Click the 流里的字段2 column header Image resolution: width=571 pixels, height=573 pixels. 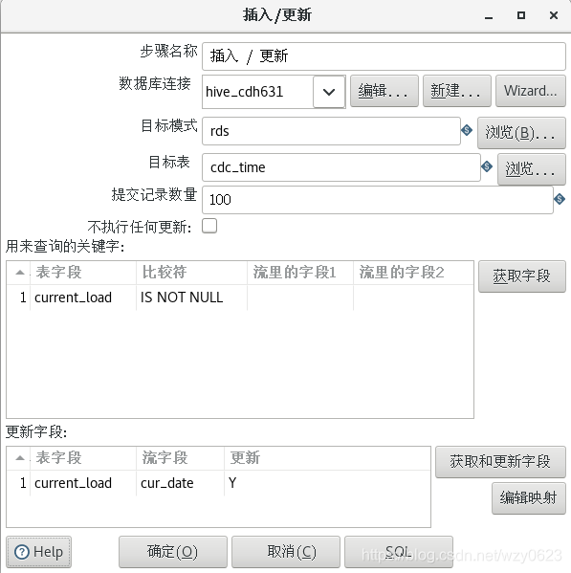pyautogui.click(x=413, y=273)
